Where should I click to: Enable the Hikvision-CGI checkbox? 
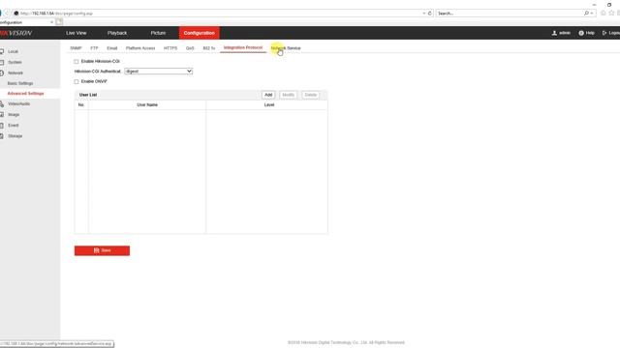pyautogui.click(x=77, y=62)
